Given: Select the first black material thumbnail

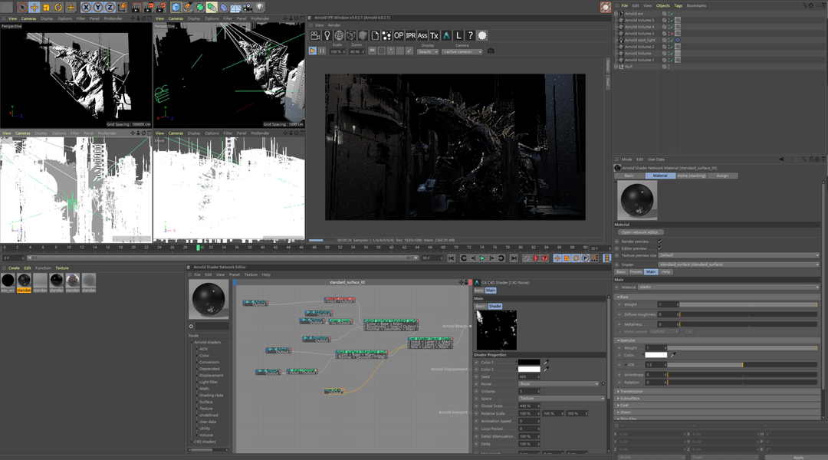Looking at the screenshot, I should pos(8,281).
